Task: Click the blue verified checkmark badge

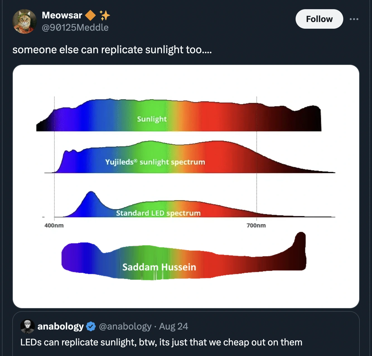Action: (x=91, y=326)
